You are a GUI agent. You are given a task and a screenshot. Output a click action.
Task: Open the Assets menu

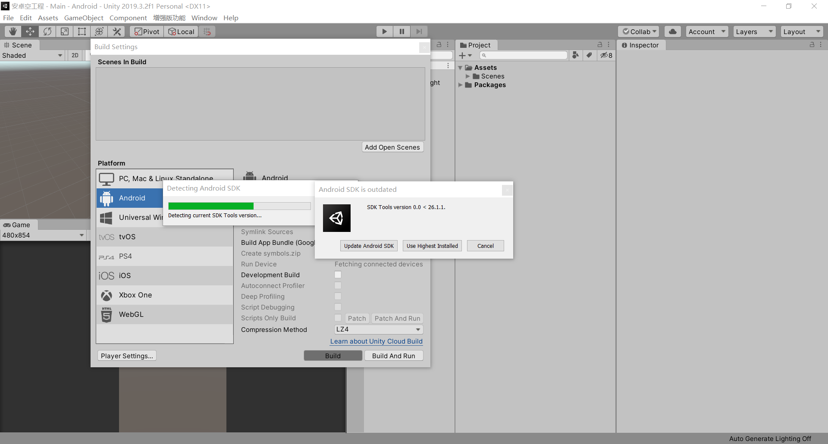(48, 18)
